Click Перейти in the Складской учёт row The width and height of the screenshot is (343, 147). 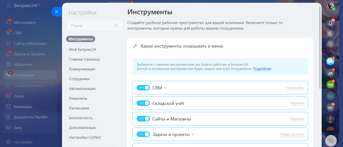[x=297, y=103]
